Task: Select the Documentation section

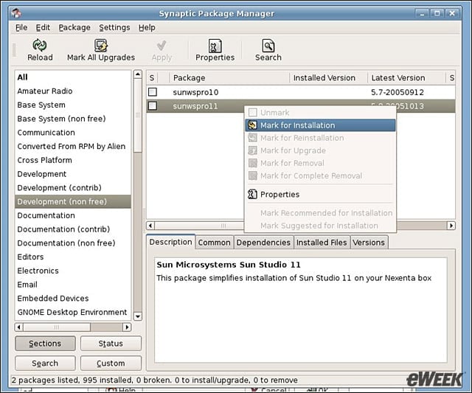Action: pos(73,215)
